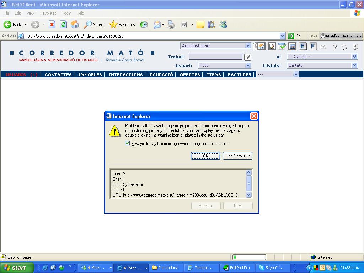Click up arrow of error details scrollbar

coord(248,172)
